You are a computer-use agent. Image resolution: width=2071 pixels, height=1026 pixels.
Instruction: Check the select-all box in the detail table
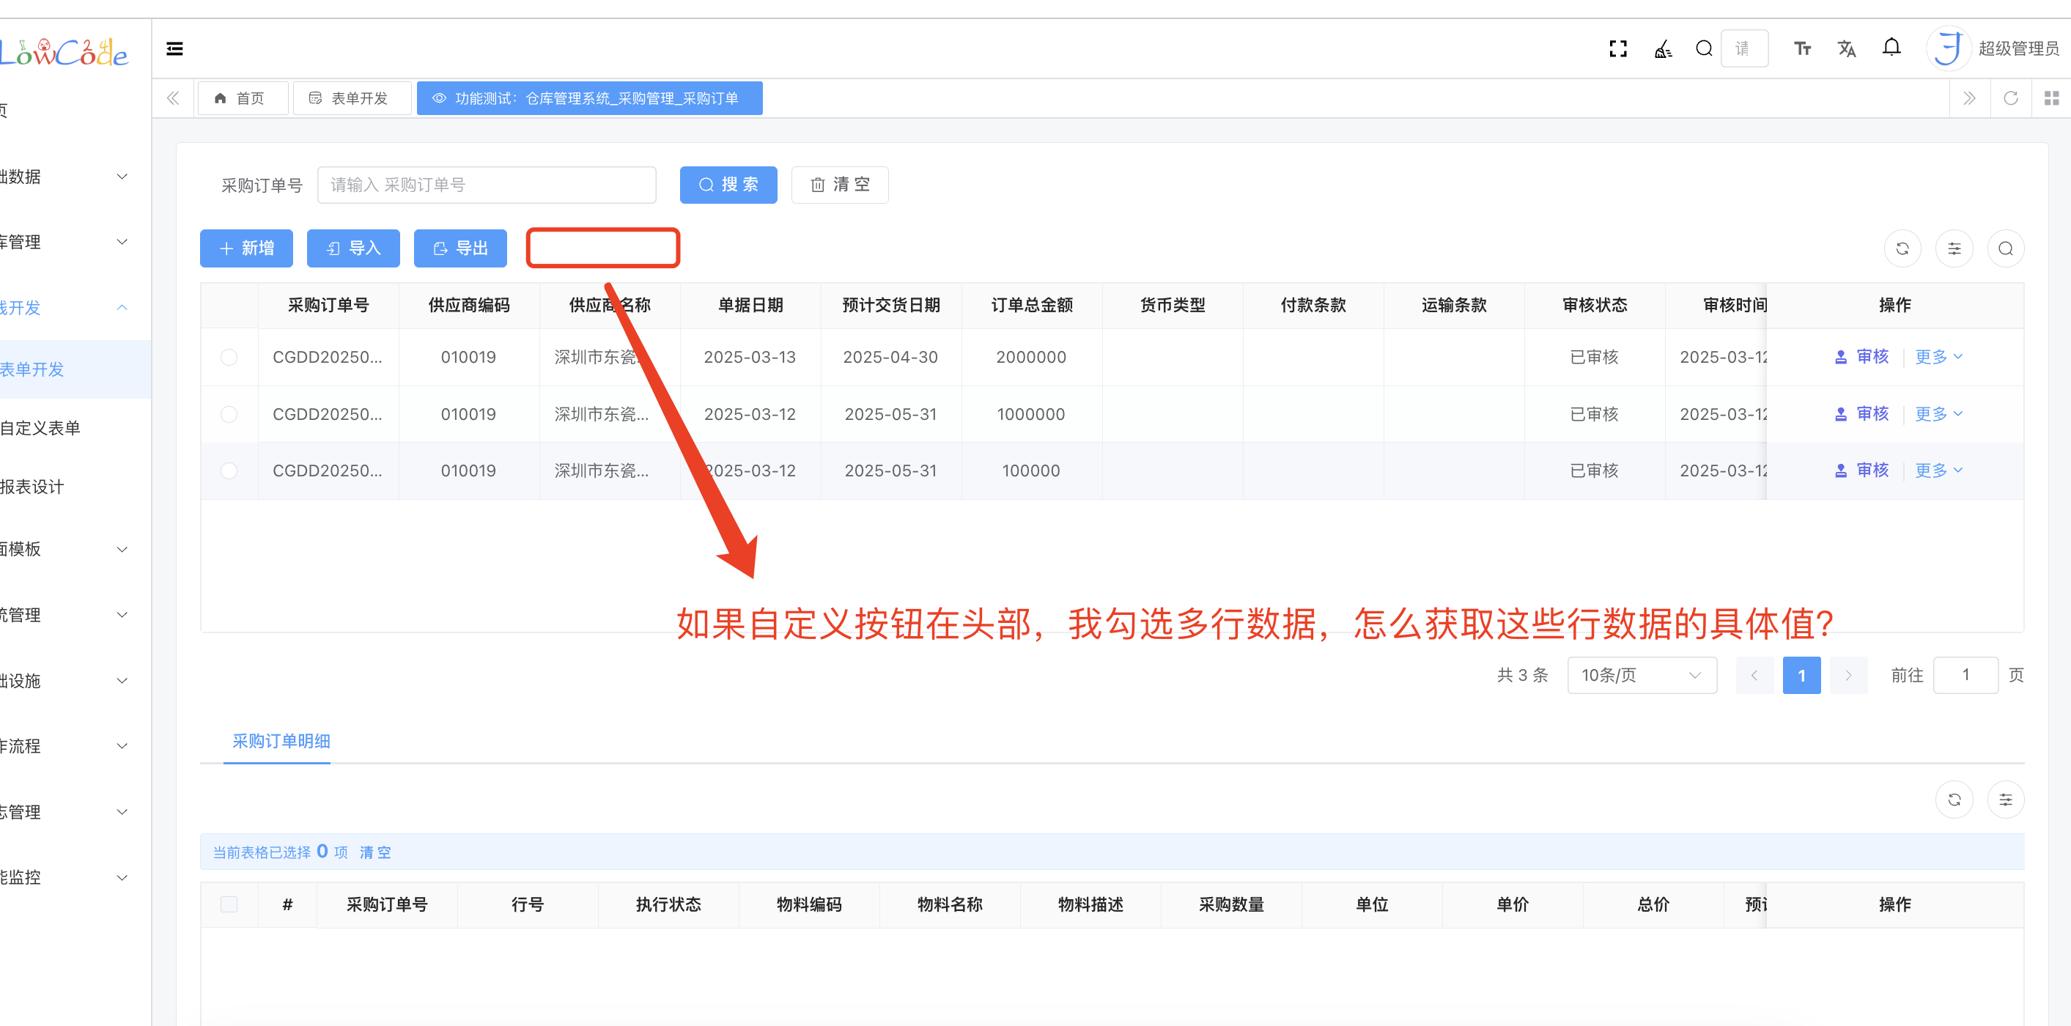coord(229,904)
